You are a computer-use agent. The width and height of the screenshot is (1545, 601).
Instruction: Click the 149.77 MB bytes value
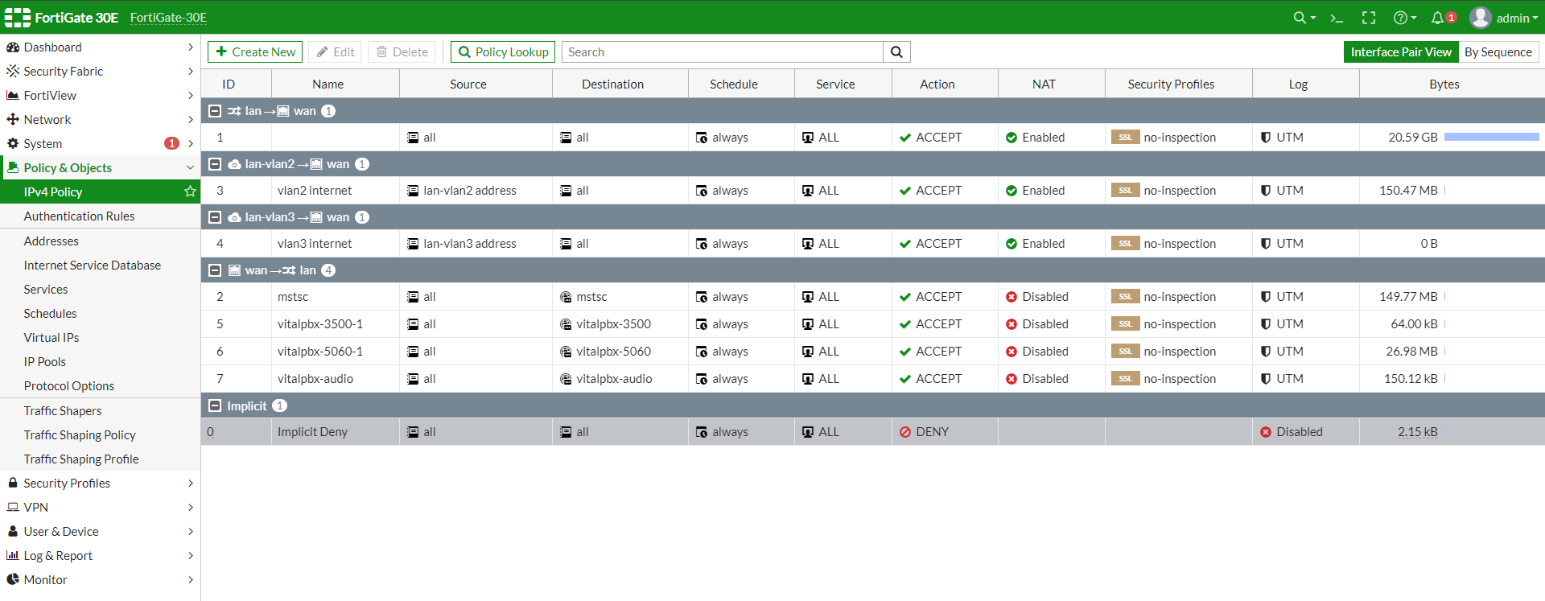1408,297
